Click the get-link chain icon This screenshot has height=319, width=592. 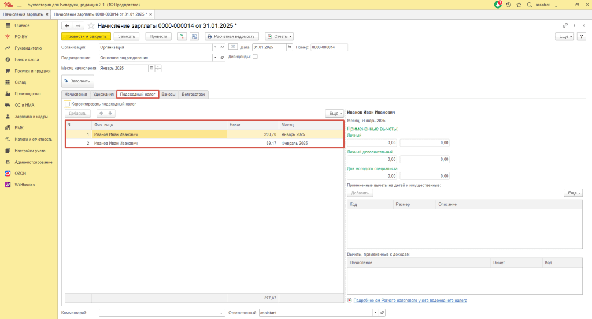coord(565,25)
